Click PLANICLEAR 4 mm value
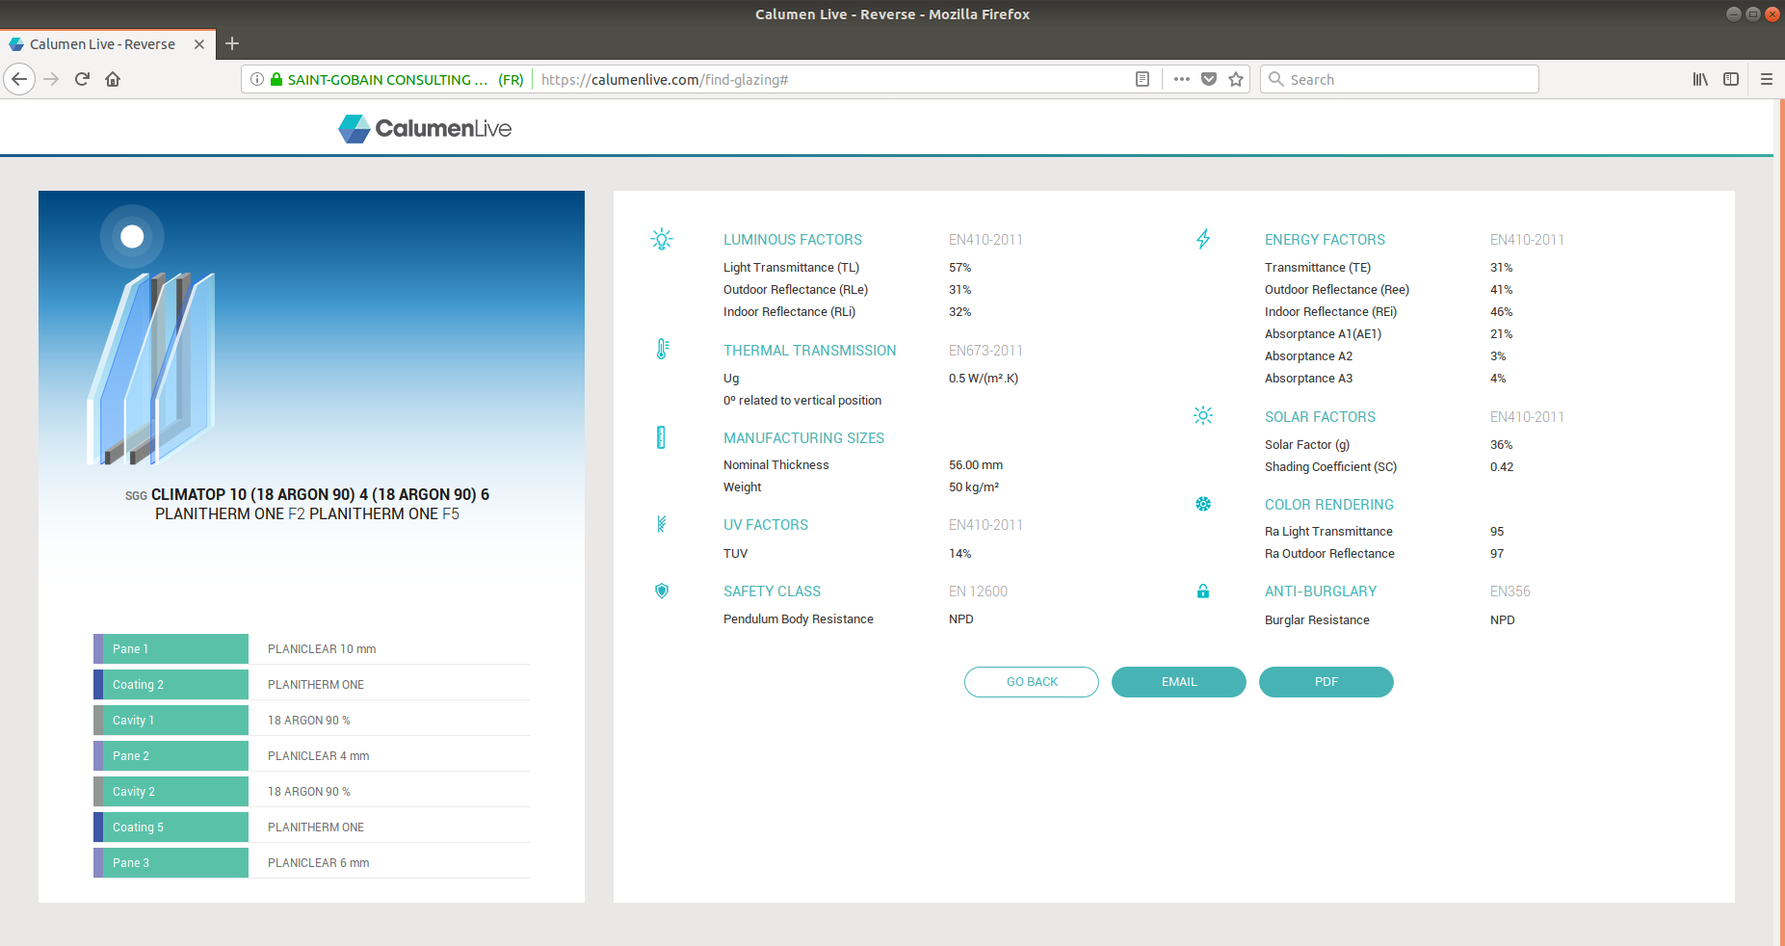Screen dimensions: 1785x946 coord(319,756)
